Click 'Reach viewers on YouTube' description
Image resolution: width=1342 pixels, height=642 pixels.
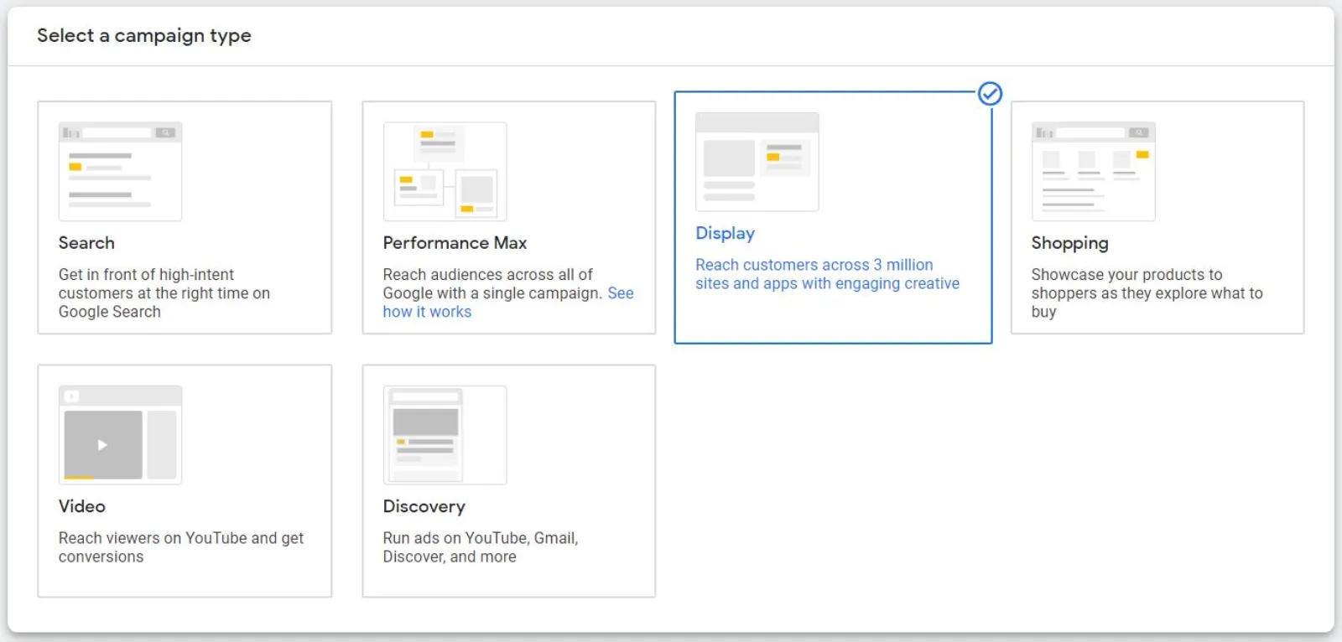point(181,547)
